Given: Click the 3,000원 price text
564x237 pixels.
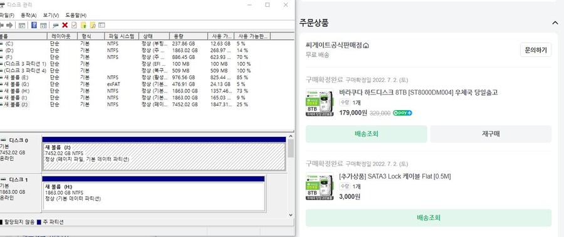Looking at the screenshot, I should point(350,197).
